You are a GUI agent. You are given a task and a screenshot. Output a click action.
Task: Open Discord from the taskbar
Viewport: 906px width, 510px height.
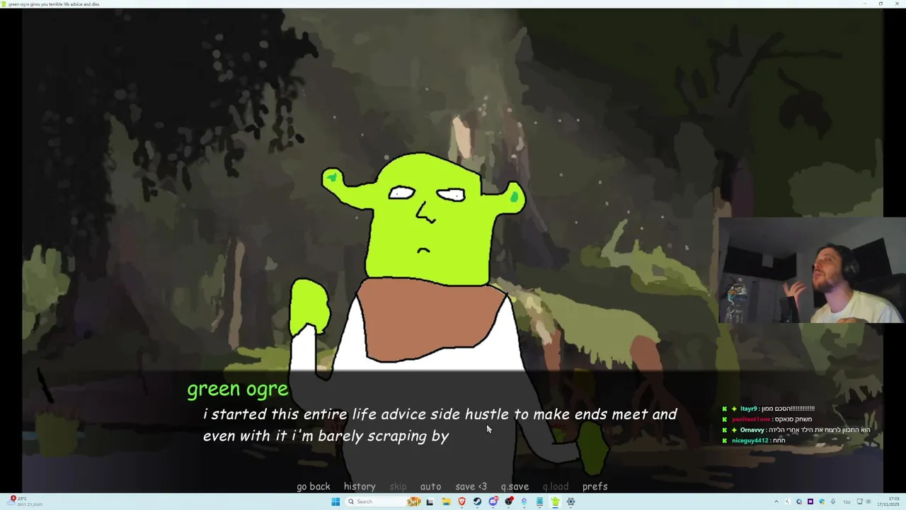493,501
